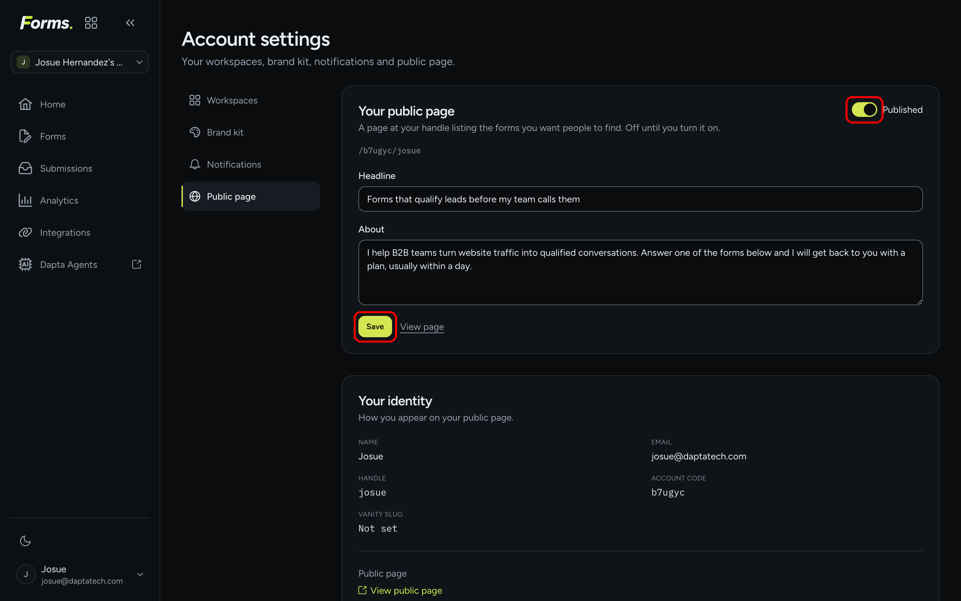Click the Forms pen-and-page icon in the sidebar
961x601 pixels.
click(x=25, y=136)
